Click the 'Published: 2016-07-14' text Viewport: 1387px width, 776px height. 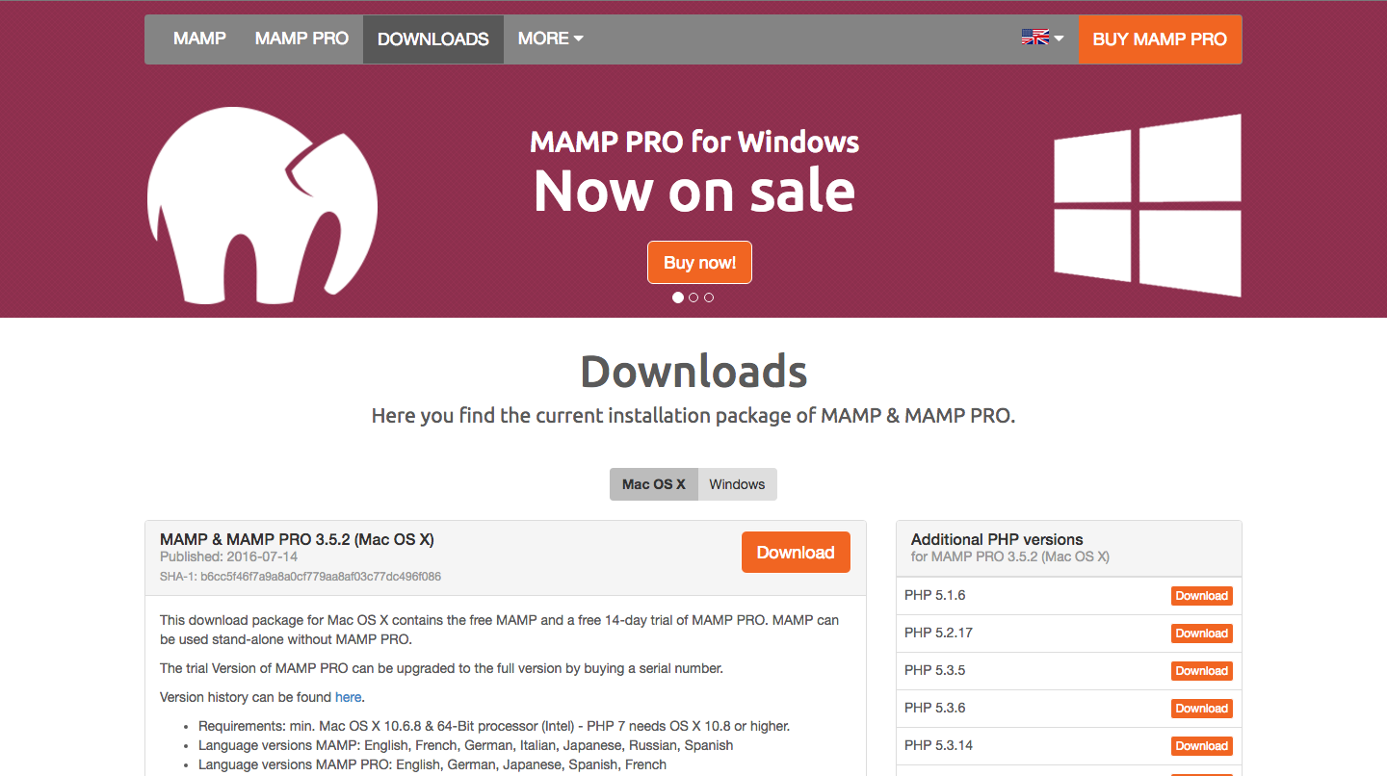pyautogui.click(x=228, y=556)
